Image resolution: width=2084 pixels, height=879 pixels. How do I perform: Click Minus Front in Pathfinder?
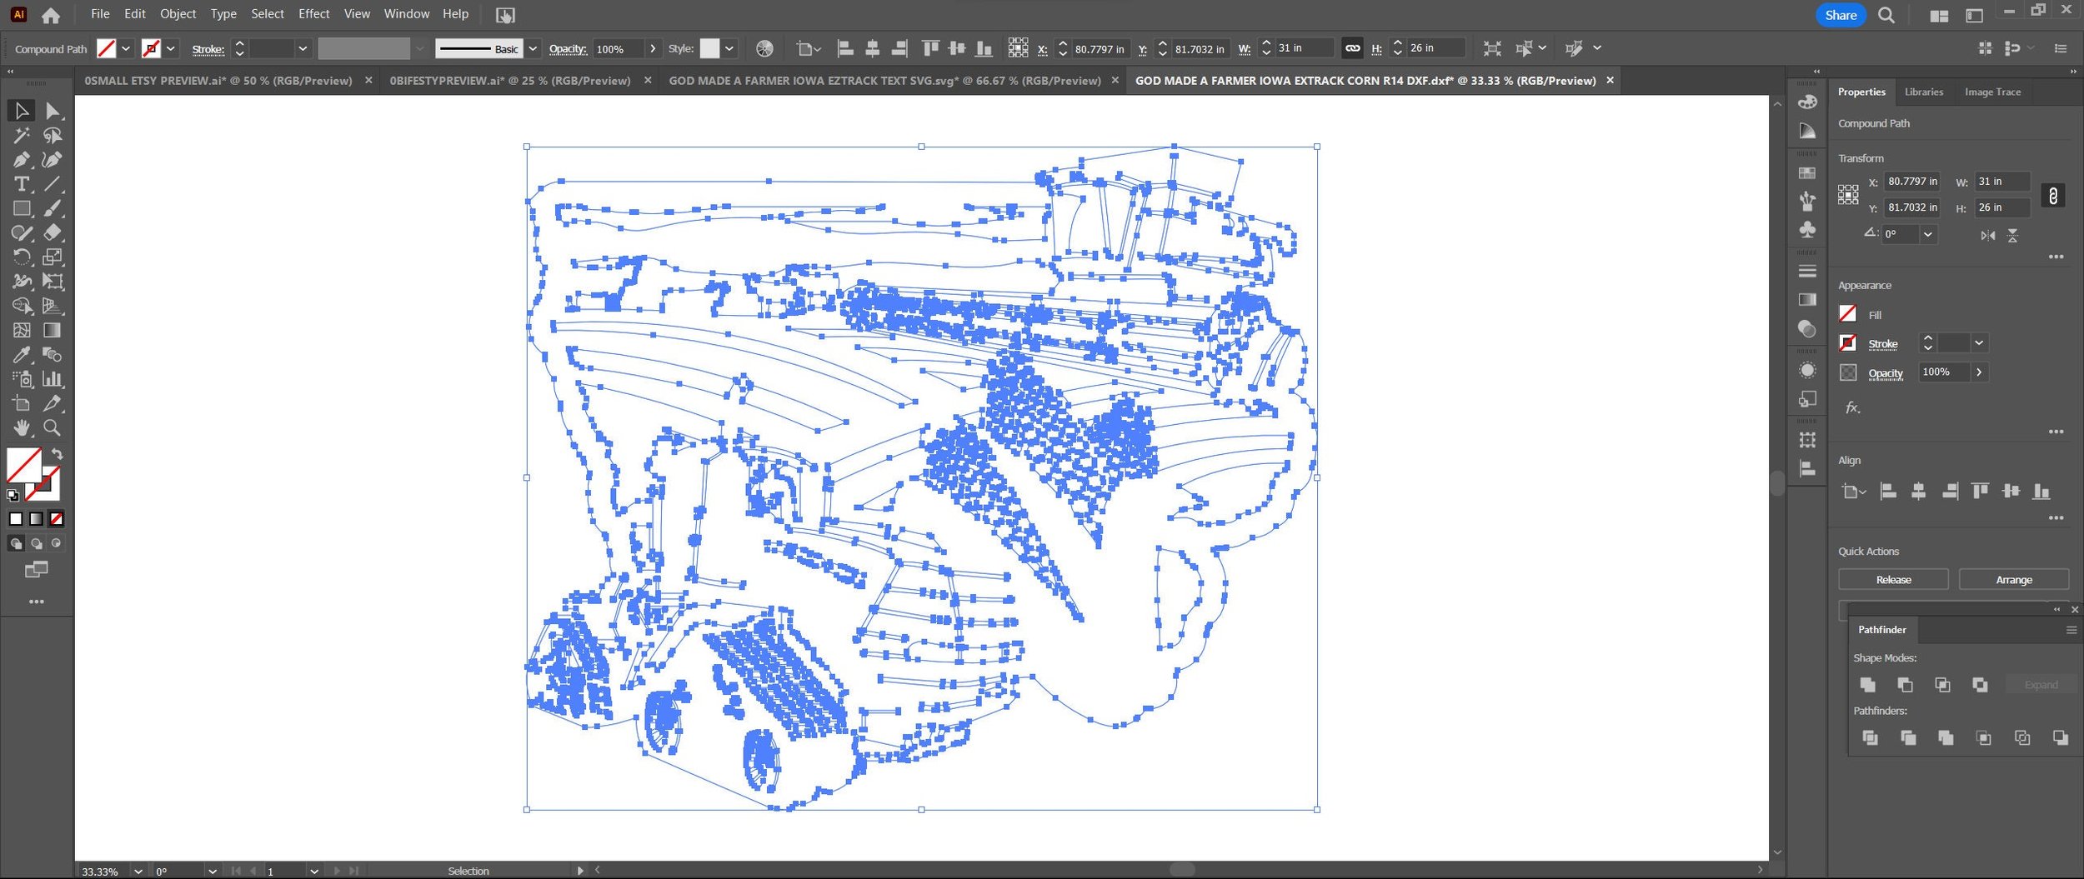coord(1905,685)
